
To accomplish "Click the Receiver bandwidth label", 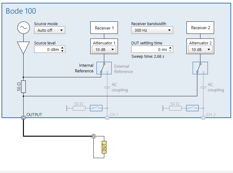I will pyautogui.click(x=149, y=24).
